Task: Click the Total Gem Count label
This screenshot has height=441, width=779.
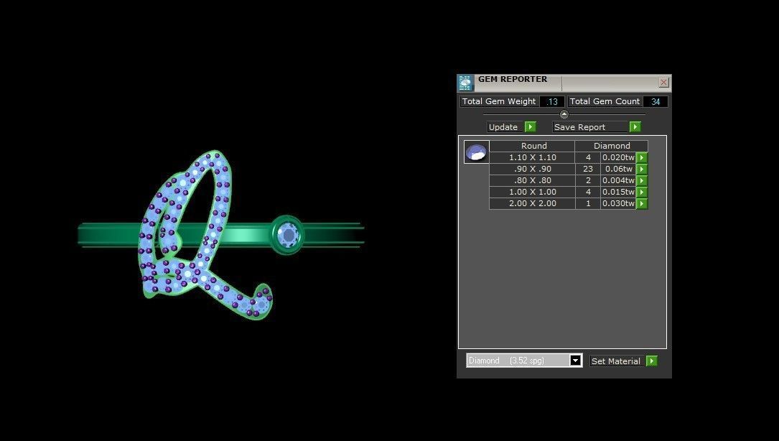Action: tap(605, 101)
